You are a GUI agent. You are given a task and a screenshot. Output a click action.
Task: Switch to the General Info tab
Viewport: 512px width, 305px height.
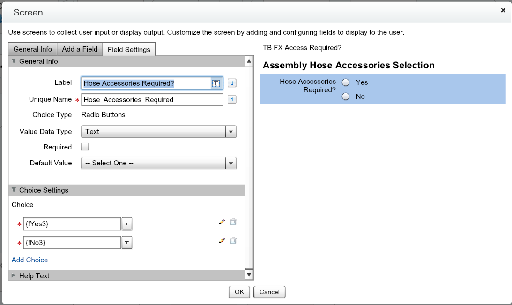(x=32, y=49)
